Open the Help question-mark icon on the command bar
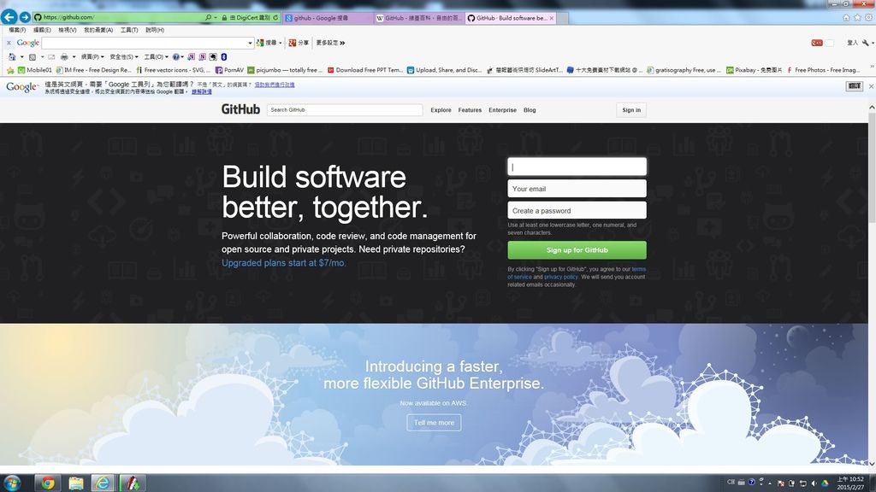Viewport: 876px width, 492px height. click(x=175, y=56)
